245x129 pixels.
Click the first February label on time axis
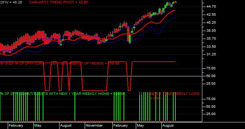click(x=16, y=126)
